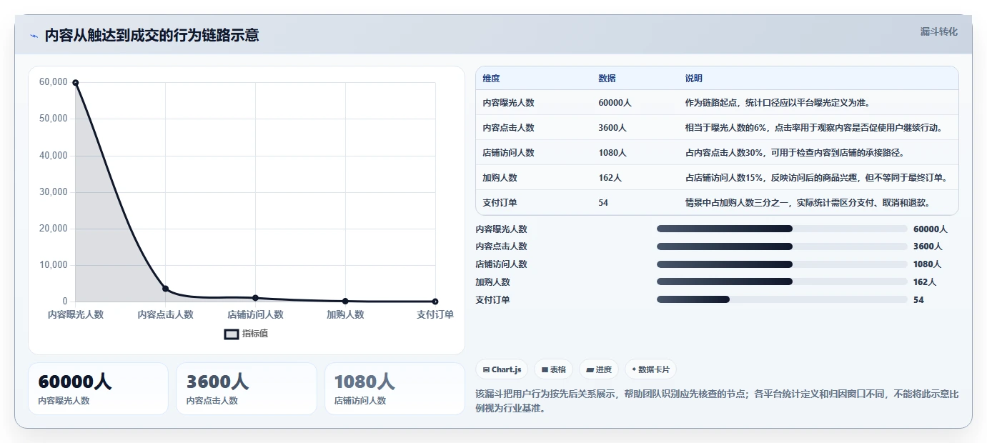Click the Chart.js tag icon
The image size is (987, 443).
486,369
